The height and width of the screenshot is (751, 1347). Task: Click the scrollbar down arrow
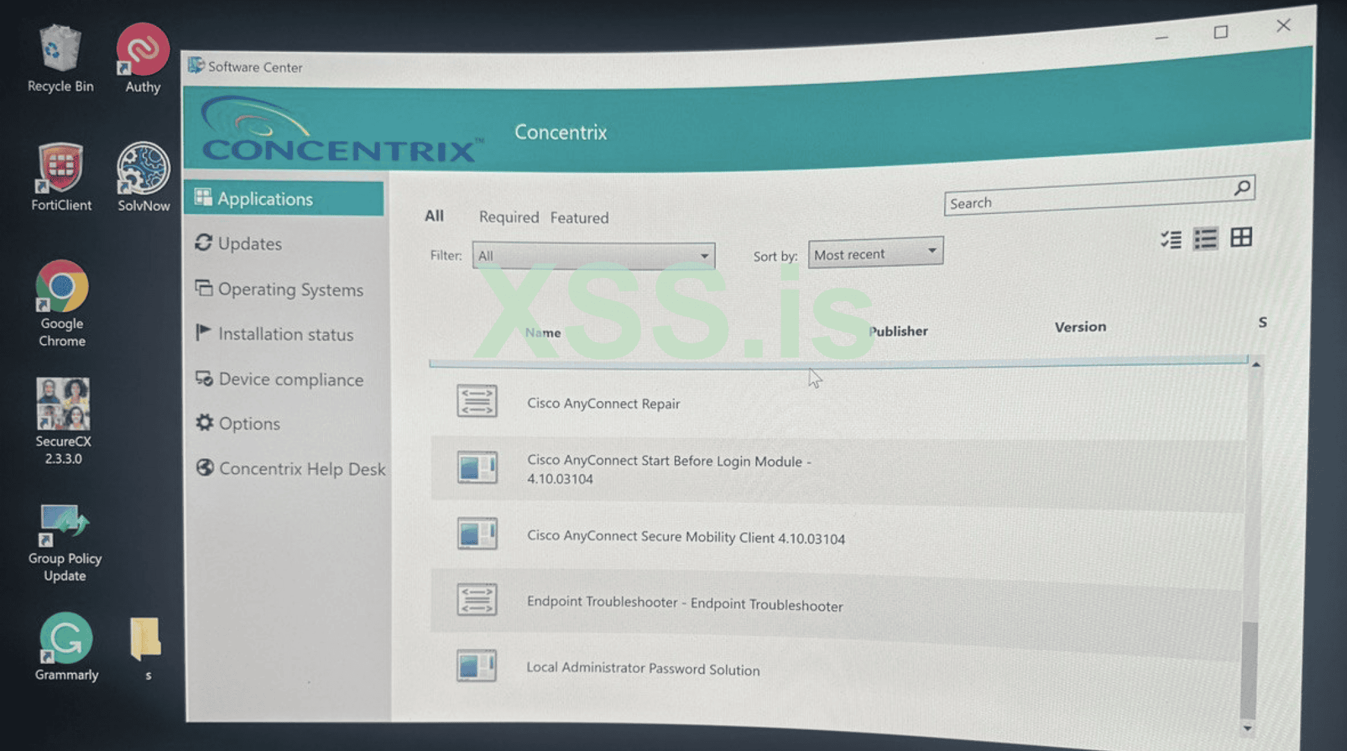[x=1247, y=729]
